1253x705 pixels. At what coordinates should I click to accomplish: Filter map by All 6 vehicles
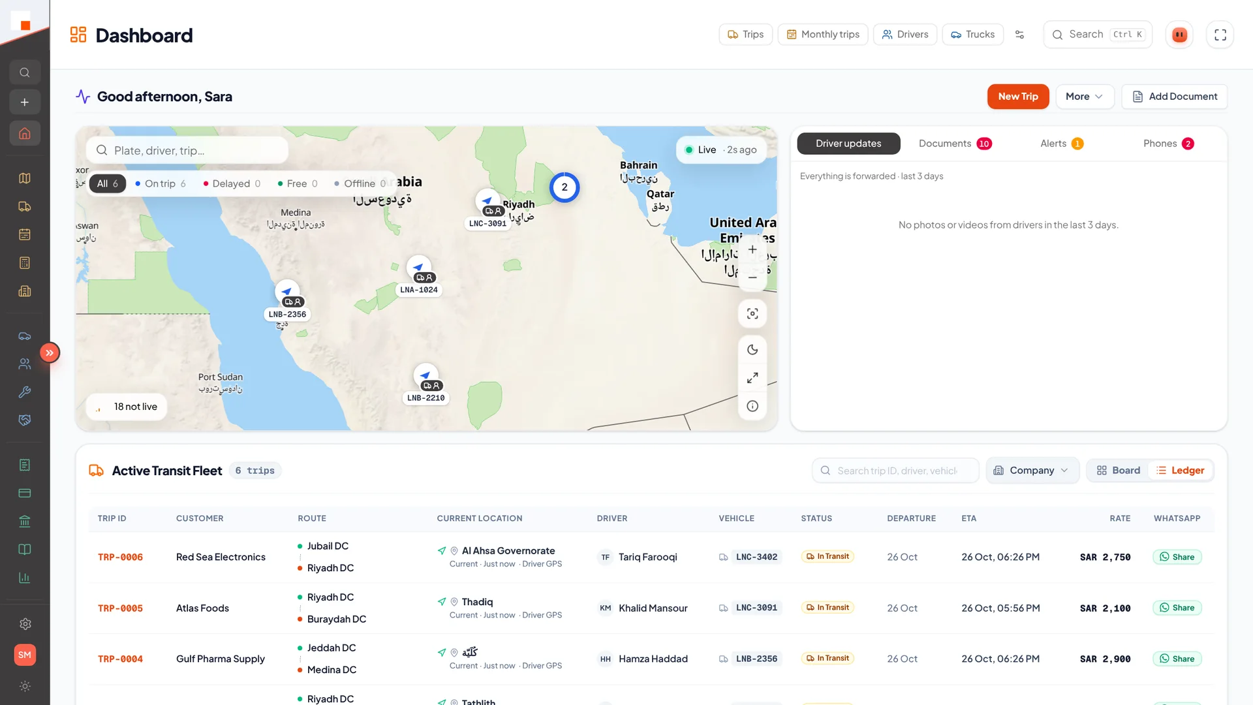108,183
